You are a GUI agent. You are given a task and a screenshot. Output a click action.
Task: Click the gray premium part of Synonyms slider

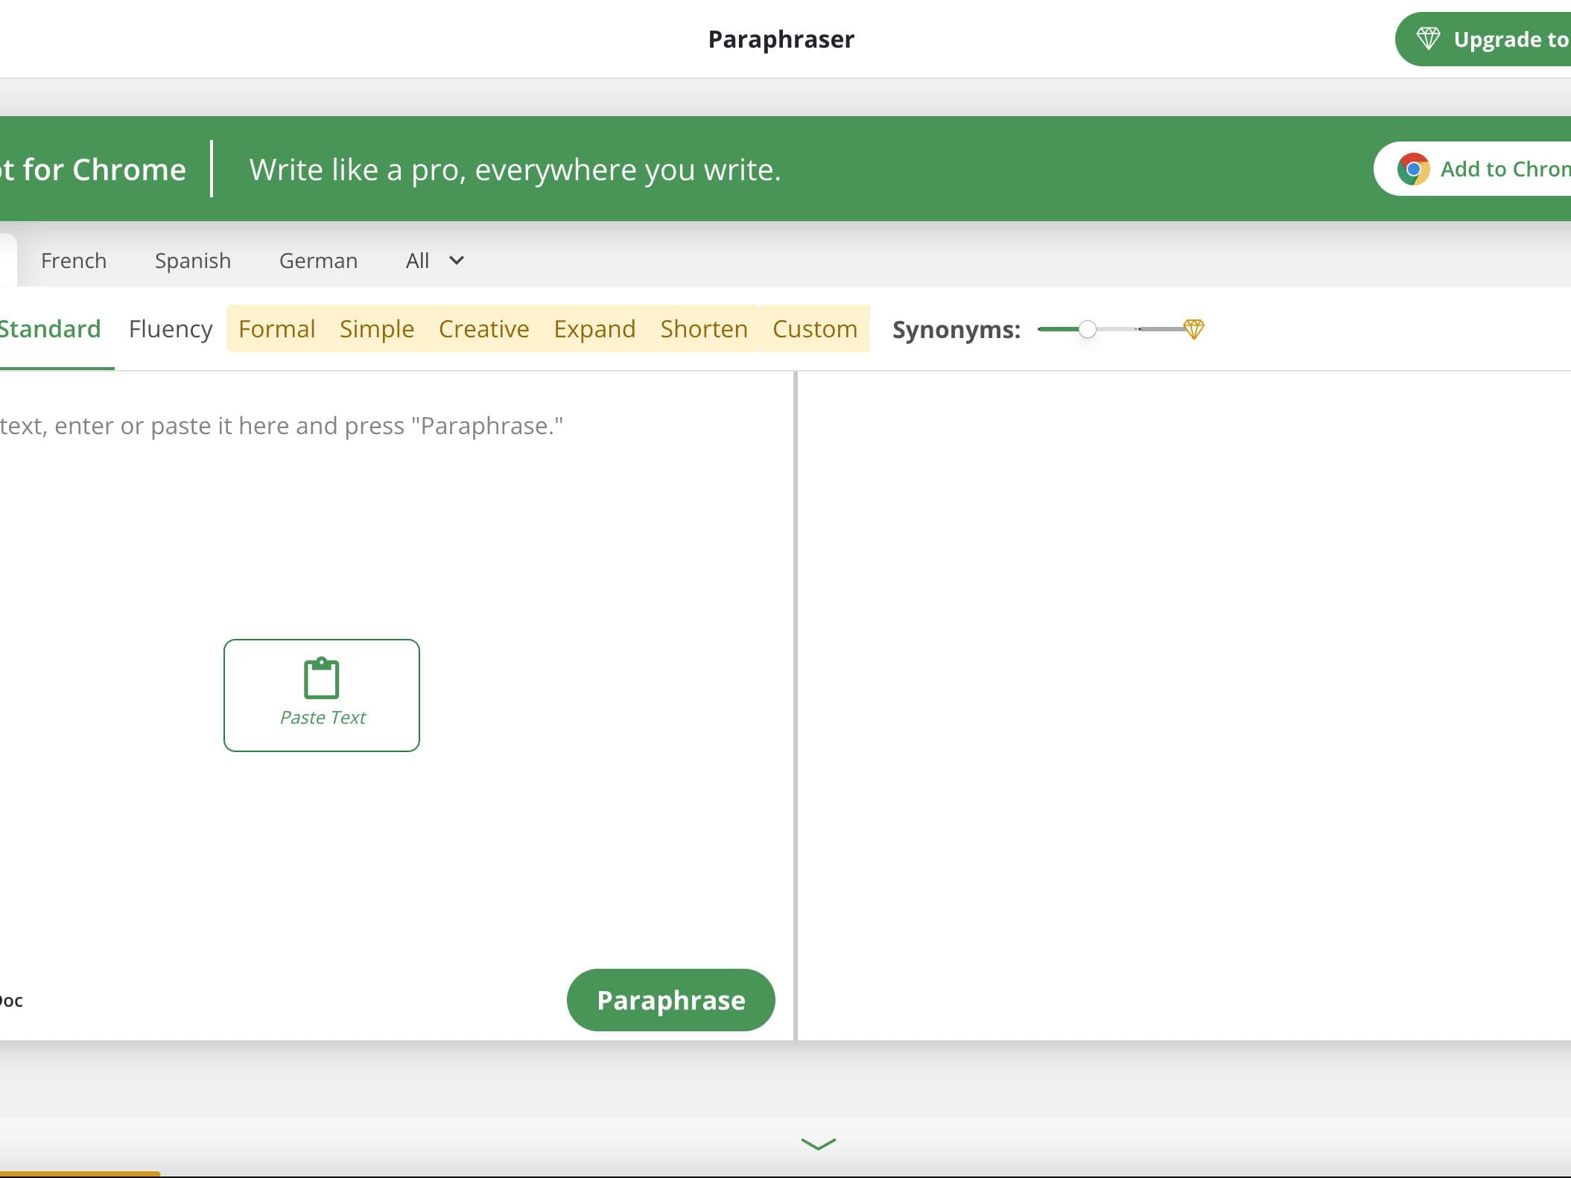point(1161,329)
